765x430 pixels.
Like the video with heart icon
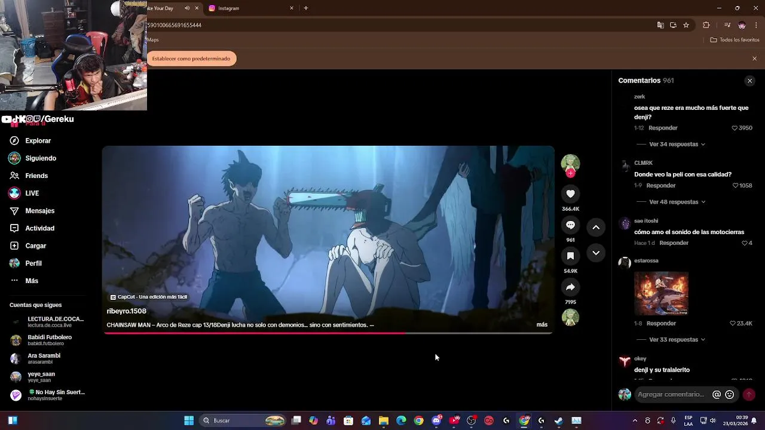570,193
